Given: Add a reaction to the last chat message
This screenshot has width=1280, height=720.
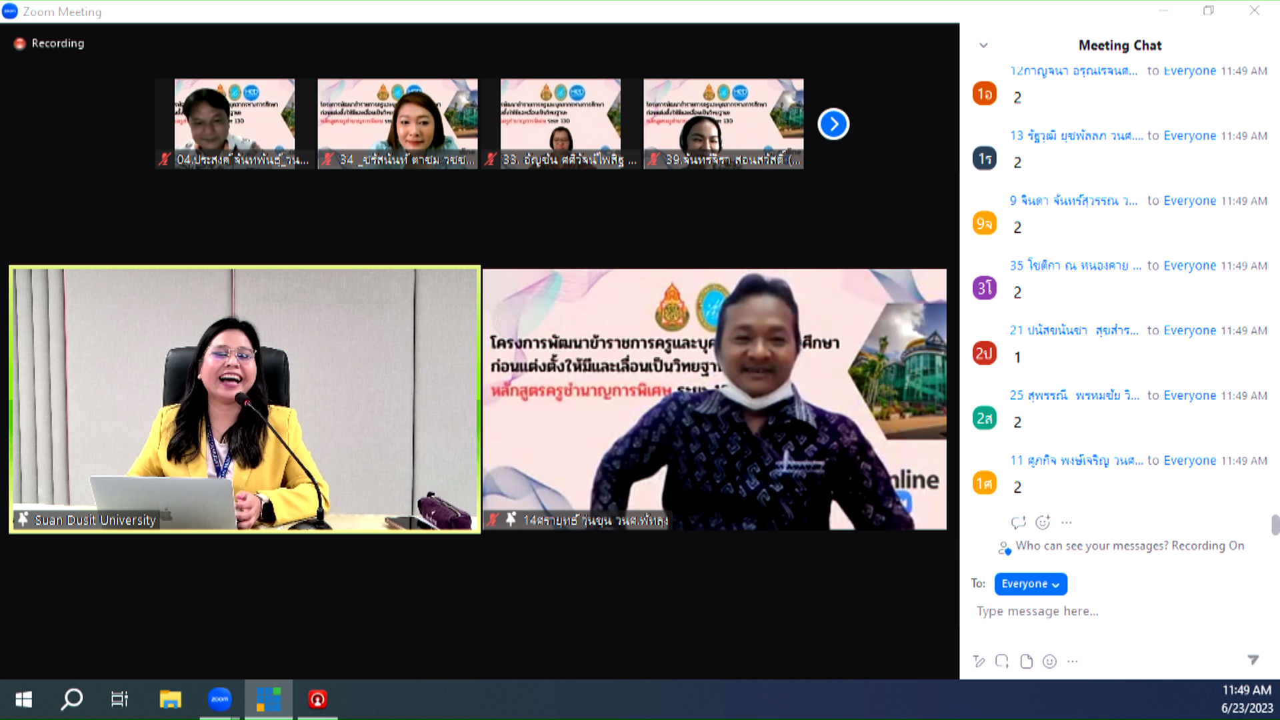Looking at the screenshot, I should click(1043, 523).
